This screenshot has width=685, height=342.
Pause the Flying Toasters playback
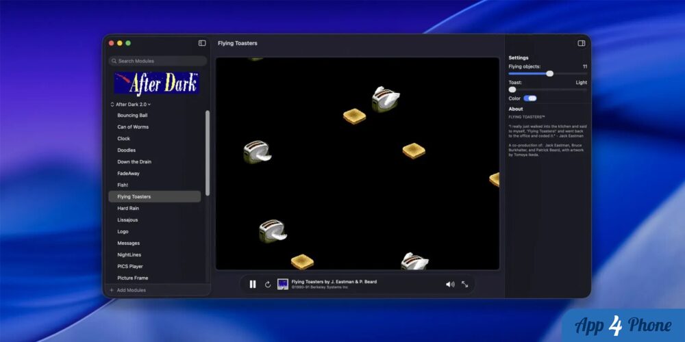[253, 285]
